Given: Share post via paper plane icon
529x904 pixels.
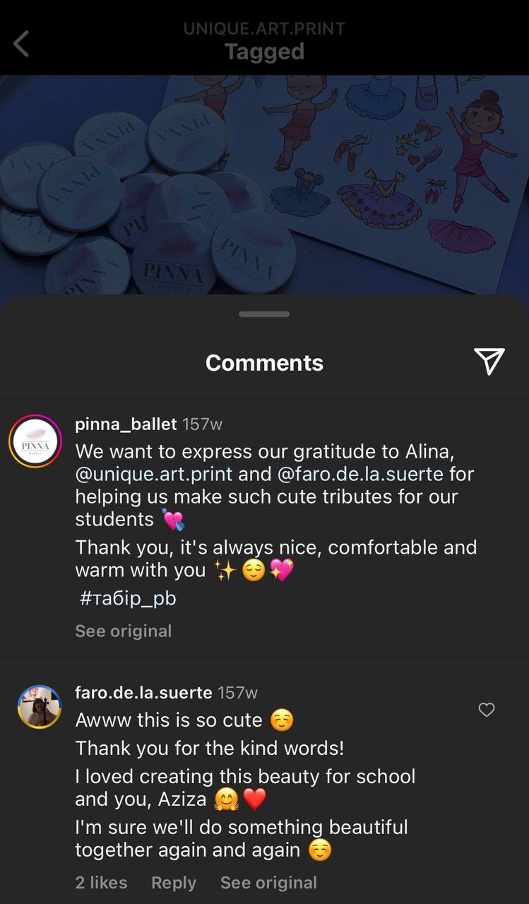Looking at the screenshot, I should point(489,361).
